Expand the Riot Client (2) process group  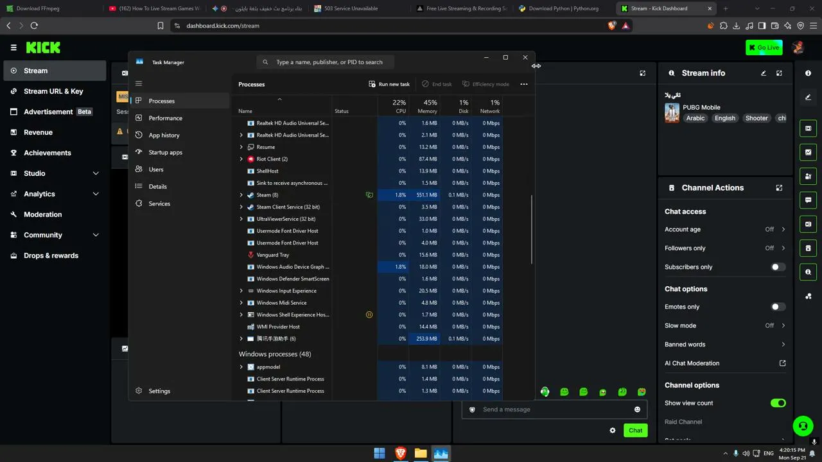tap(241, 159)
